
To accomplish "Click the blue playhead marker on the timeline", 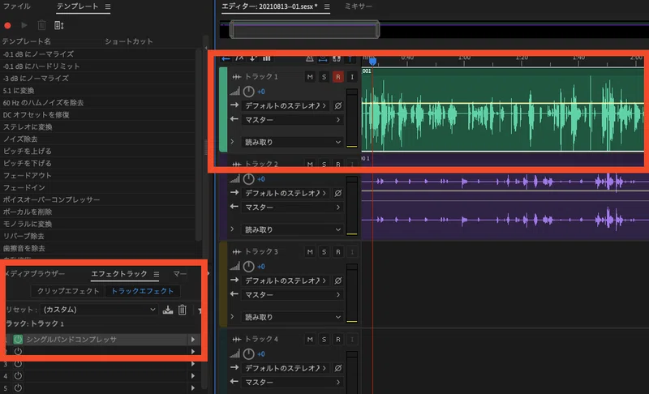I will pyautogui.click(x=372, y=61).
